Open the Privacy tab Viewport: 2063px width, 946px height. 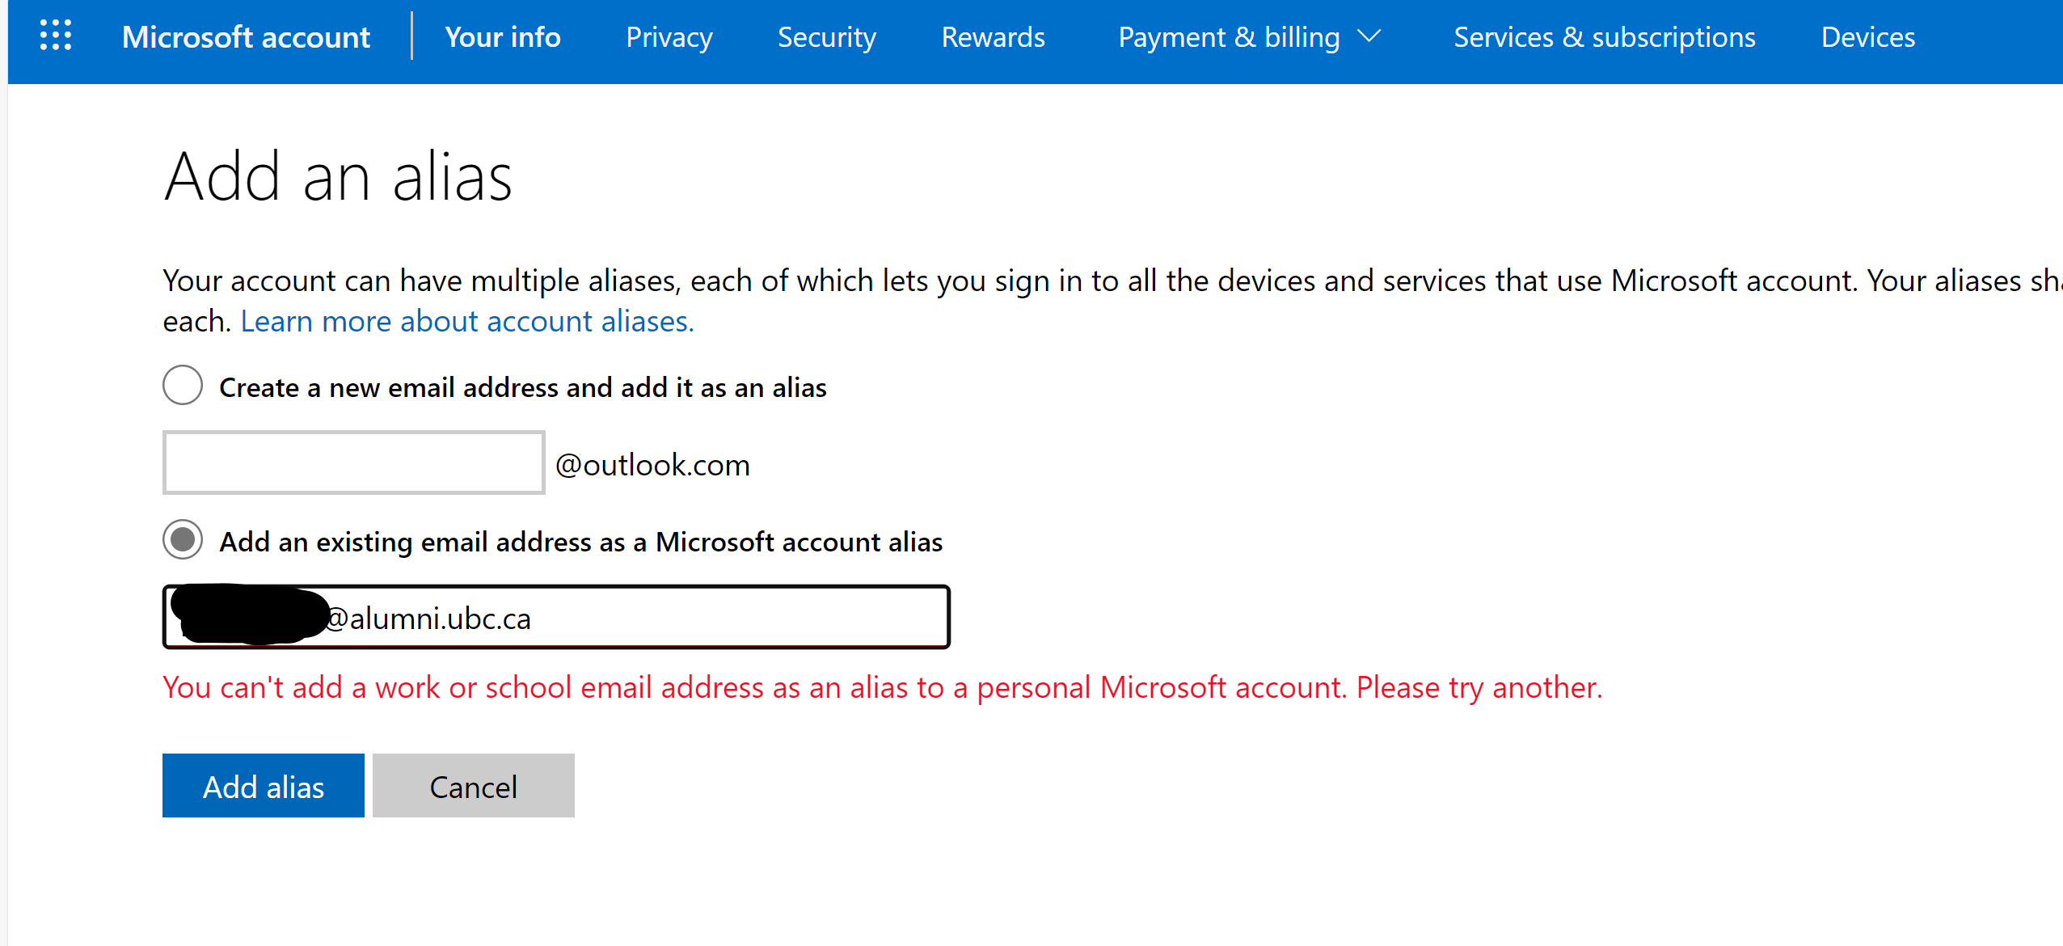click(x=669, y=37)
